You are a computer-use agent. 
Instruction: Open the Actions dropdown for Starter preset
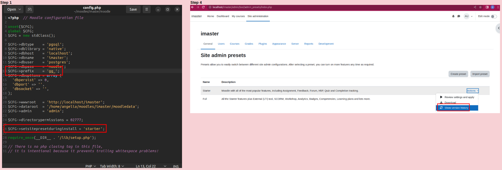coord(472,91)
